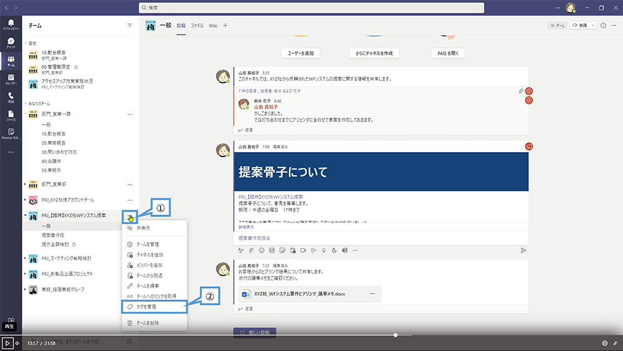Choose タグを管理 in the context menu
This screenshot has width=623, height=351.
tap(154, 307)
